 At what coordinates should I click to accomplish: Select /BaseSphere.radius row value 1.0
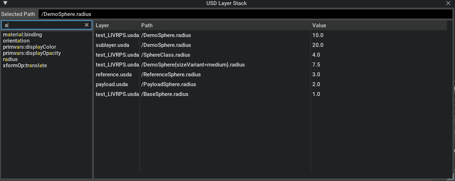coord(316,94)
